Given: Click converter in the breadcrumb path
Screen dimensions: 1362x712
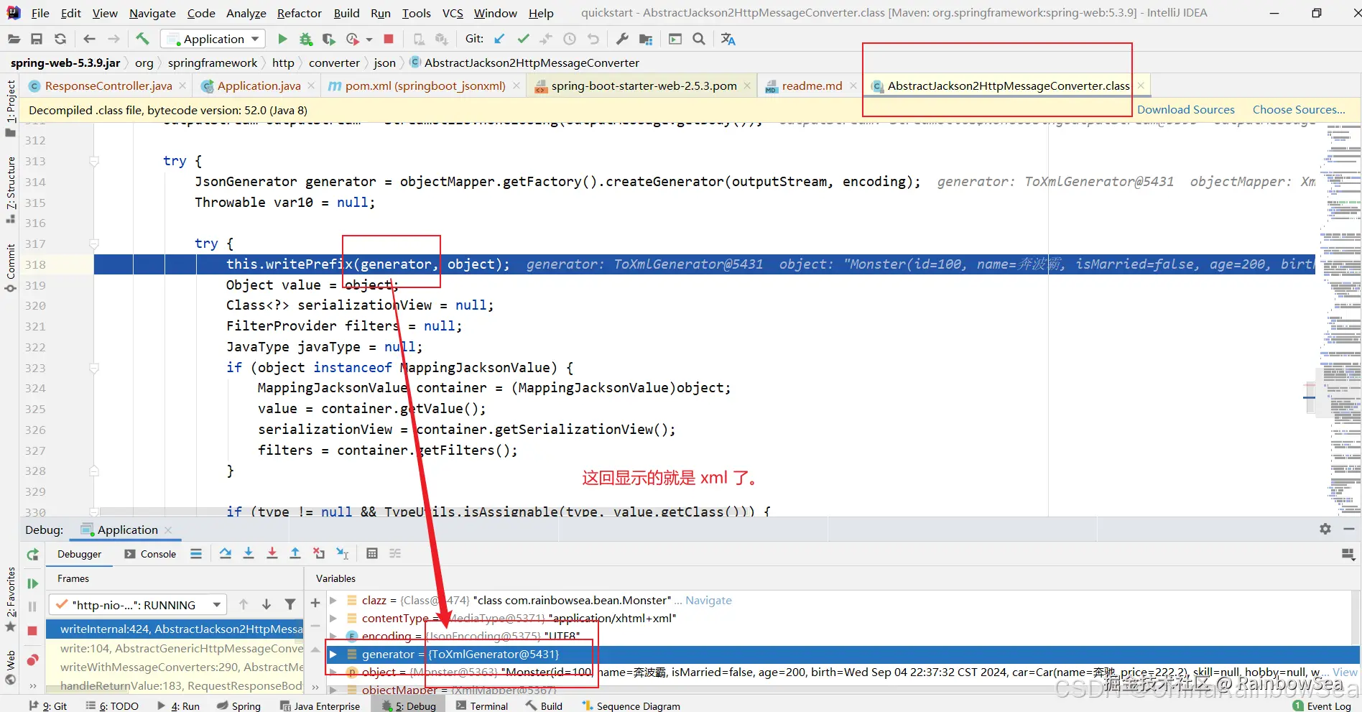Looking at the screenshot, I should click(x=334, y=63).
